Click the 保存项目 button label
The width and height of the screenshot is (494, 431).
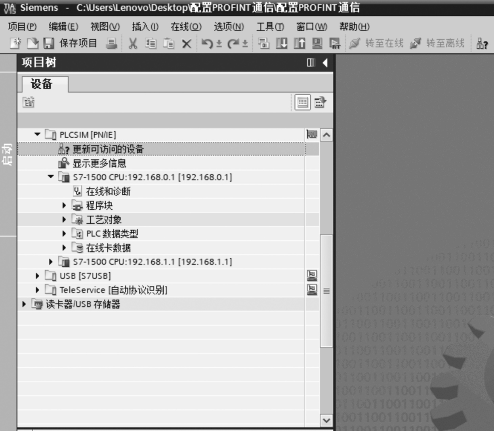click(78, 43)
